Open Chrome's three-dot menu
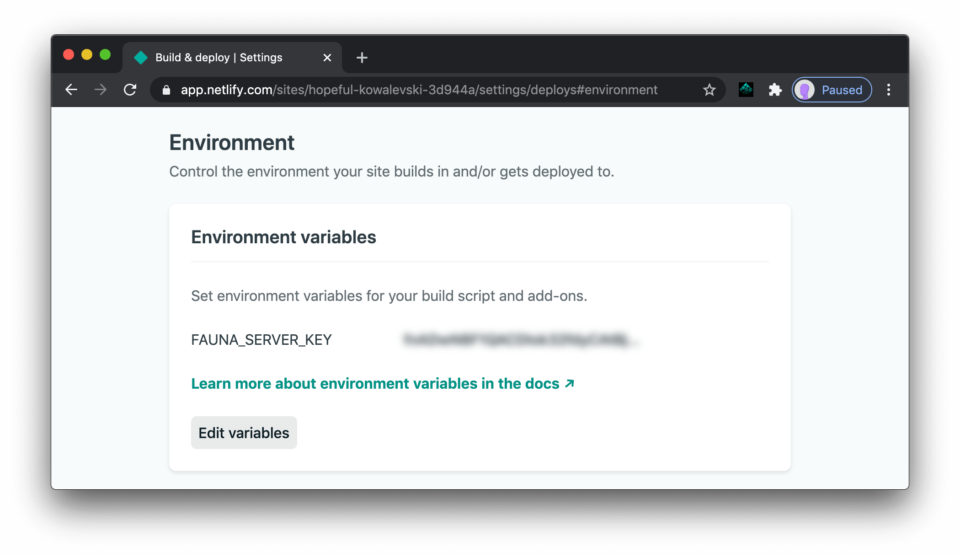 [889, 90]
